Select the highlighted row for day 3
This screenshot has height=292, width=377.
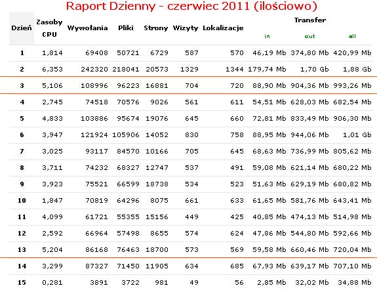click(189, 85)
